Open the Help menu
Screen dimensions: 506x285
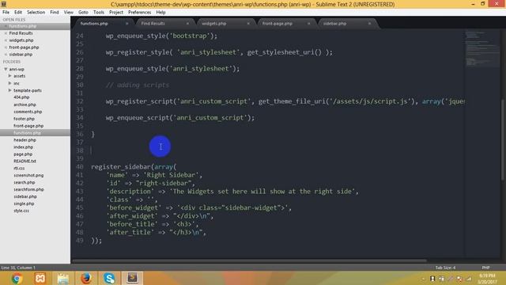[160, 13]
